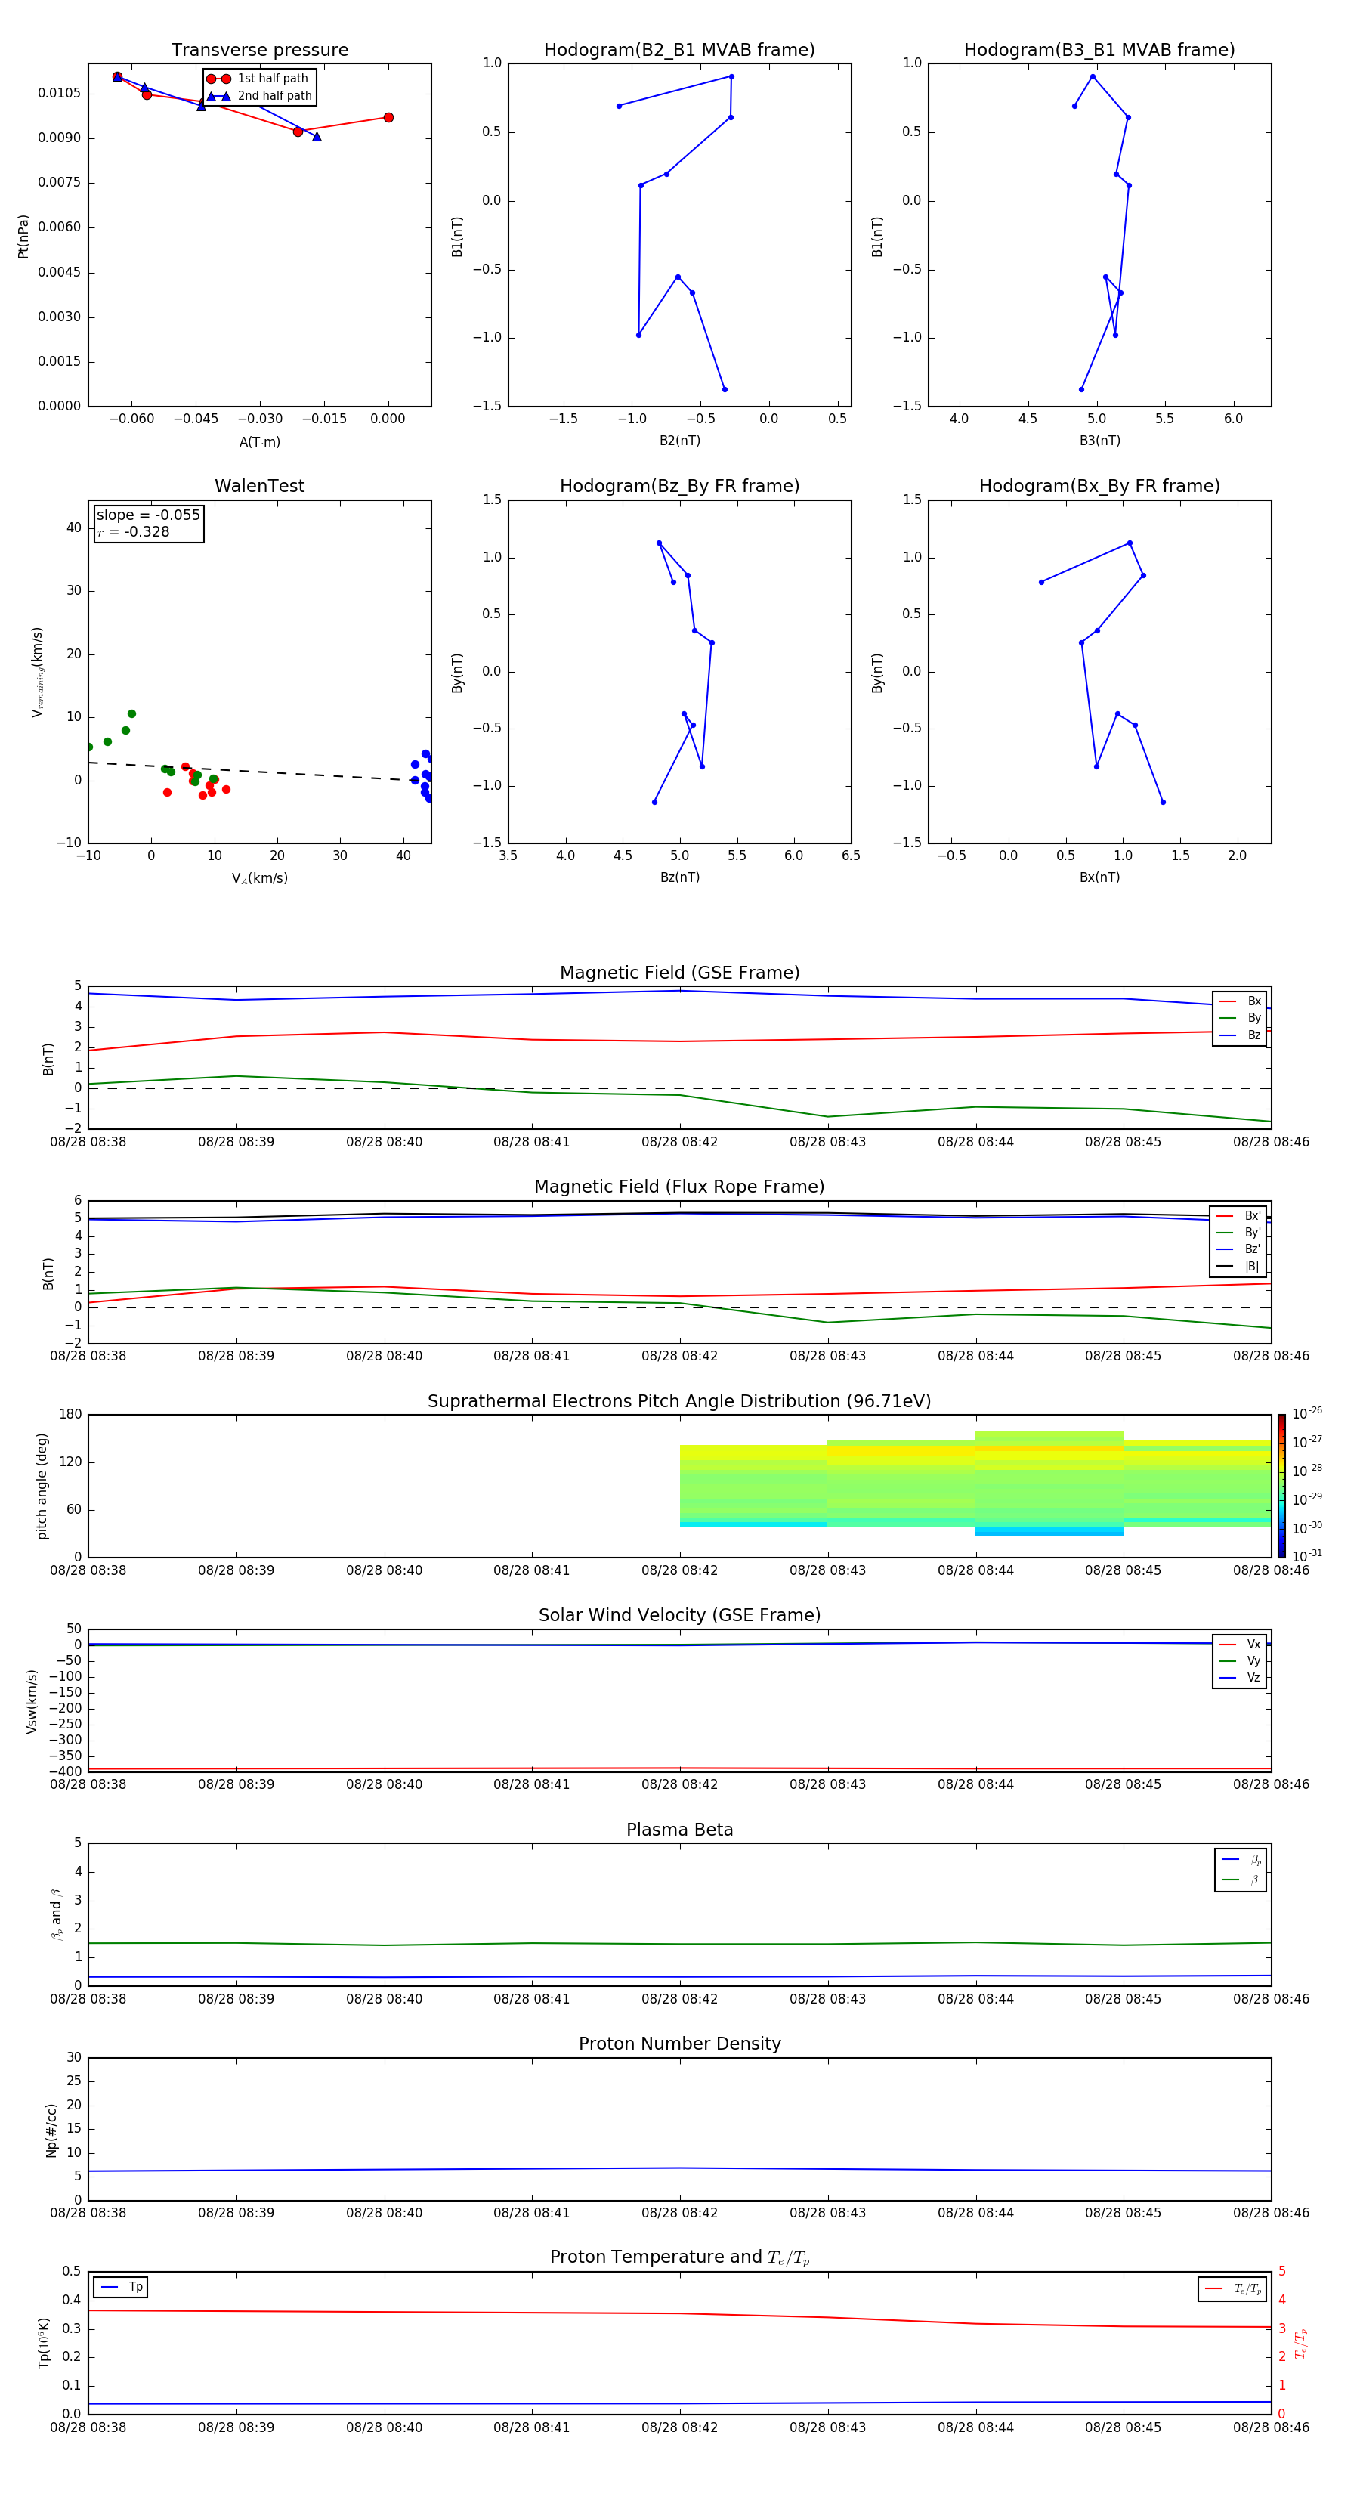Screen dimensions: 1360x2494
Task: Select Vx in Solar Wind Velocity legend
Action: pyautogui.click(x=1240, y=1644)
